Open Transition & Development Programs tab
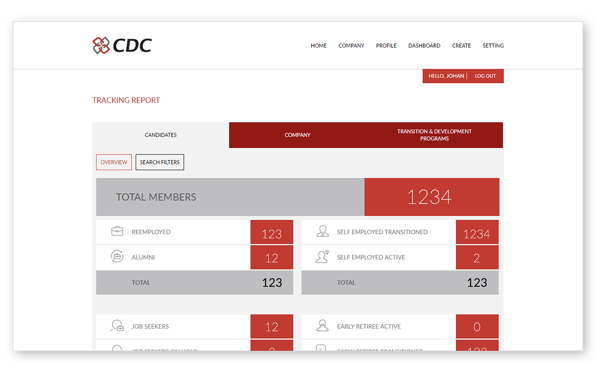The image size is (596, 372). [x=434, y=135]
